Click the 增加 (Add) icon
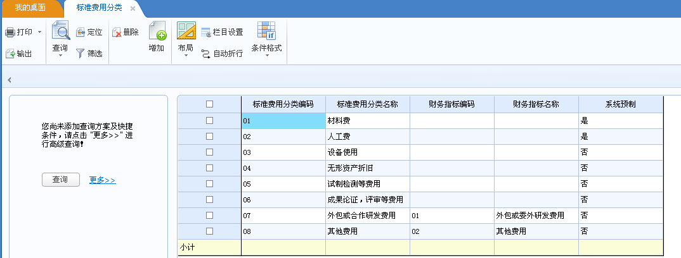 click(x=157, y=31)
